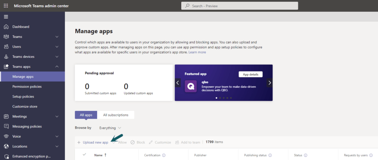Screen dimensions: 378x160
Task: Click the Teams devices bell icon
Action: click(6, 57)
